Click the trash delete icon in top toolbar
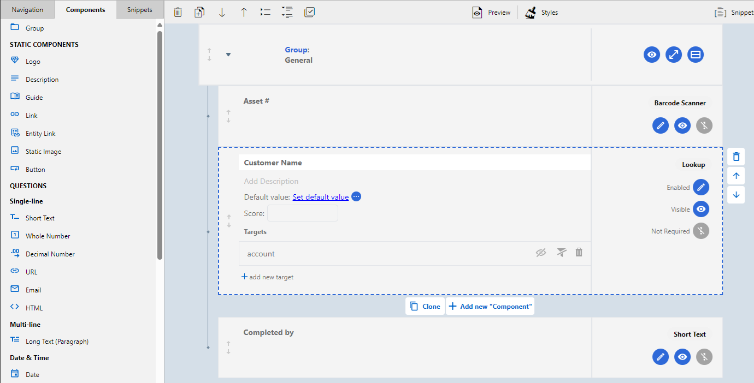The height and width of the screenshot is (383, 754). point(178,12)
